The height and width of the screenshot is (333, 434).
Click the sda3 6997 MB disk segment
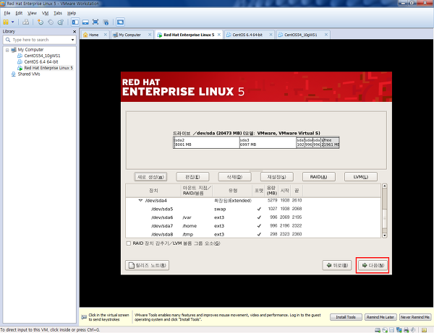point(268,142)
